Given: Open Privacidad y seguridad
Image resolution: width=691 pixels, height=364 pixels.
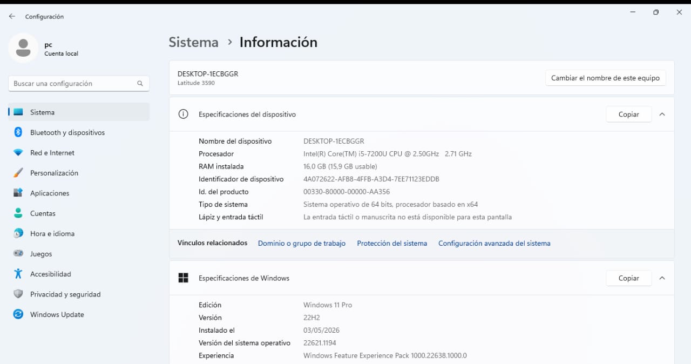Looking at the screenshot, I should click(79, 294).
